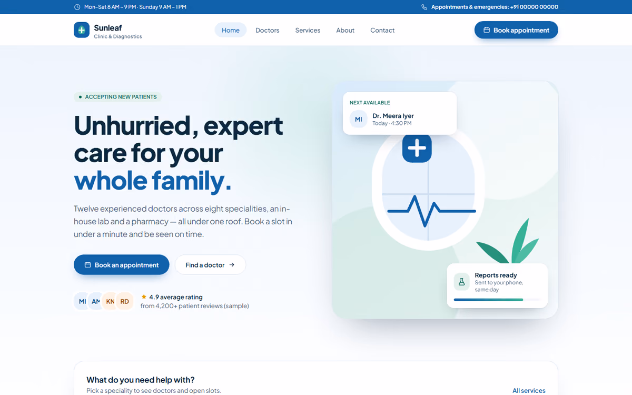632x395 pixels.
Task: Open the All services link
Action: [x=529, y=391]
